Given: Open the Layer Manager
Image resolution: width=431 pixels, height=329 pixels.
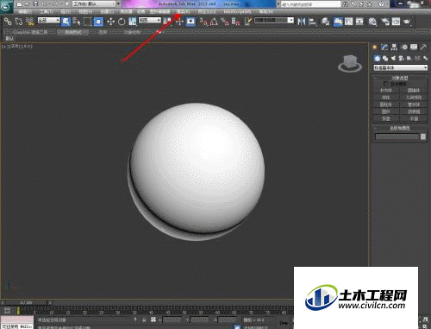Looking at the screenshot, I should point(326,22).
